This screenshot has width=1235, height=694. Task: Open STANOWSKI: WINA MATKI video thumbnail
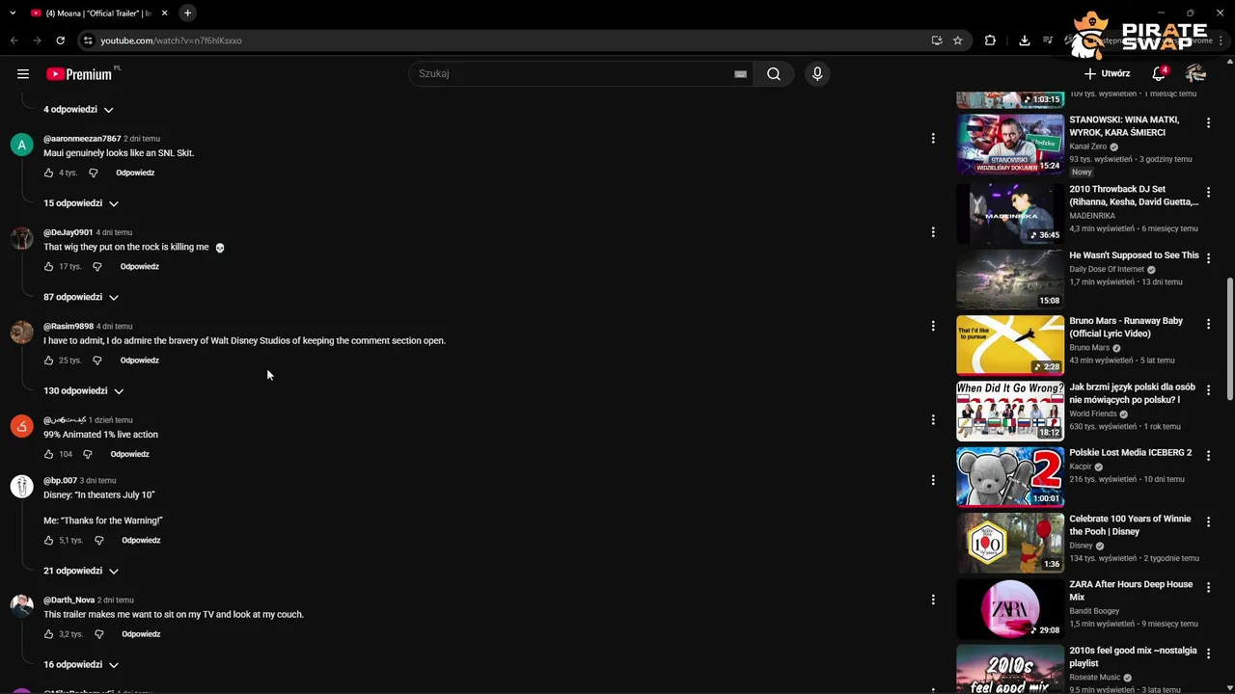[x=1010, y=145]
